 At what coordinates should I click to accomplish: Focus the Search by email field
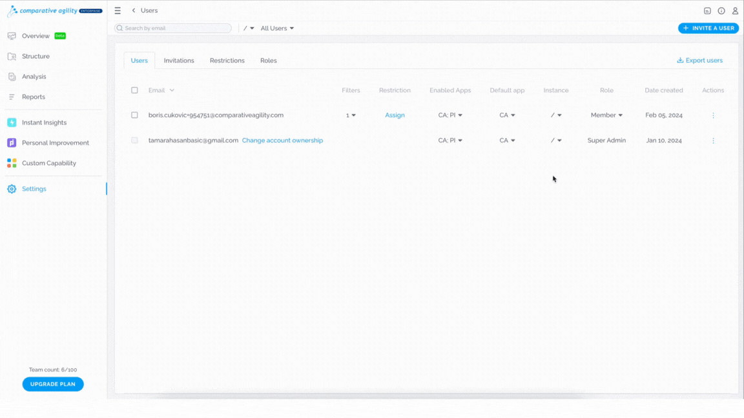tap(172, 28)
